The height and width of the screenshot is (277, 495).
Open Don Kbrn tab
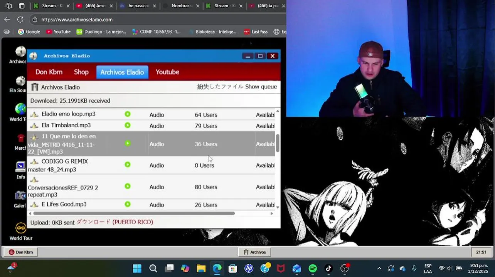pos(49,72)
